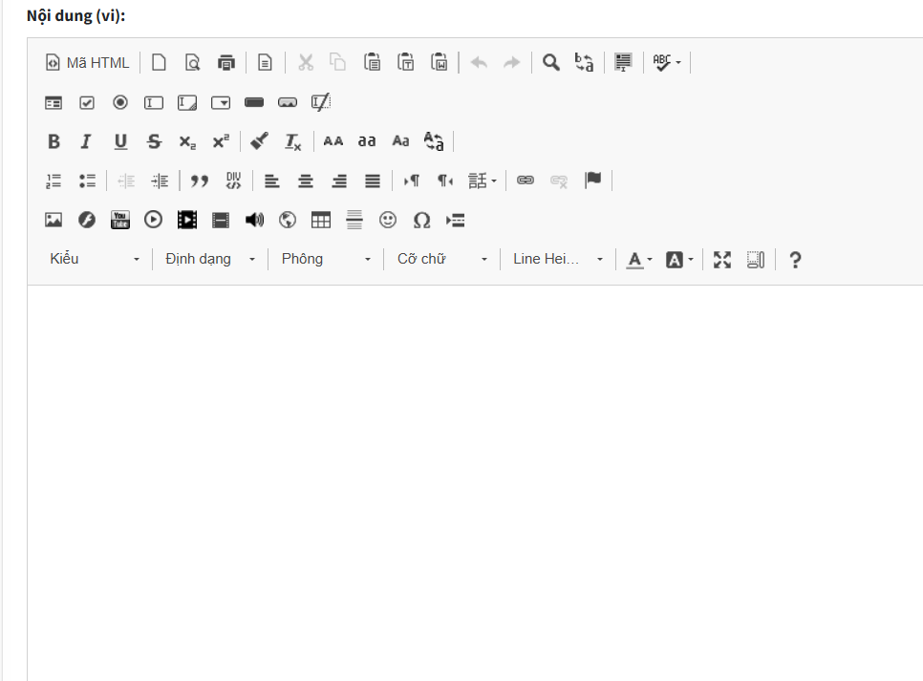The height and width of the screenshot is (681, 923).
Task: Click the Select All icon
Action: (x=623, y=62)
